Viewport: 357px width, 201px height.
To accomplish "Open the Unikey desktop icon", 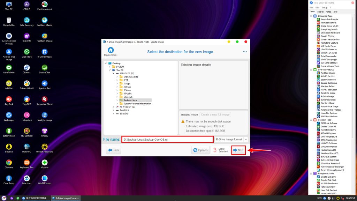I will tap(45, 132).
